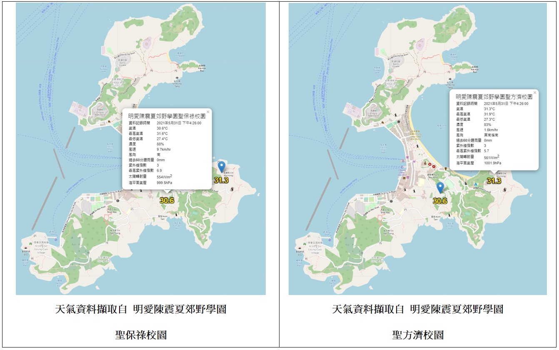Click the sea level pressure value 999.5hPa
559x350 pixels.
pos(165,182)
